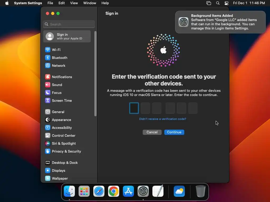The height and width of the screenshot is (202, 270).
Task: Open Notifications bell icon
Action: (x=48, y=77)
